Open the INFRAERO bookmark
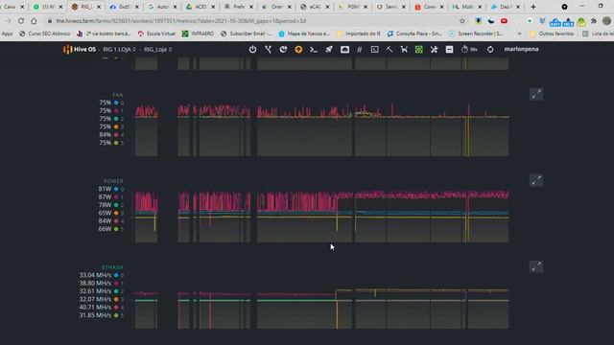 [199, 34]
